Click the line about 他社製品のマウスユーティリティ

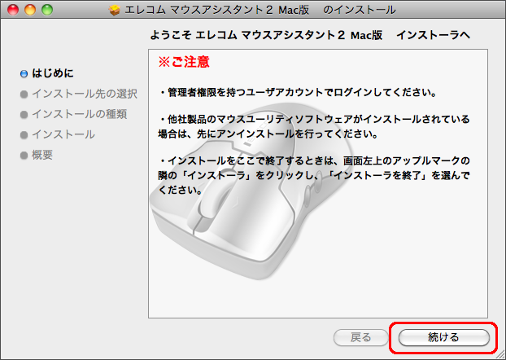[314, 126]
